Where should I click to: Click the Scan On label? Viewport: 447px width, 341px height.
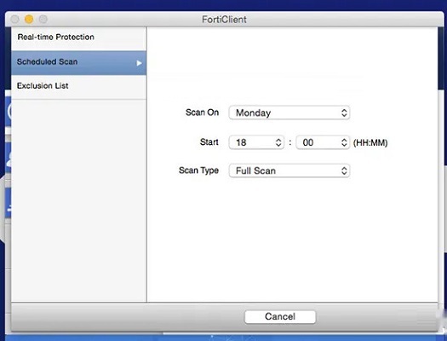(x=202, y=113)
